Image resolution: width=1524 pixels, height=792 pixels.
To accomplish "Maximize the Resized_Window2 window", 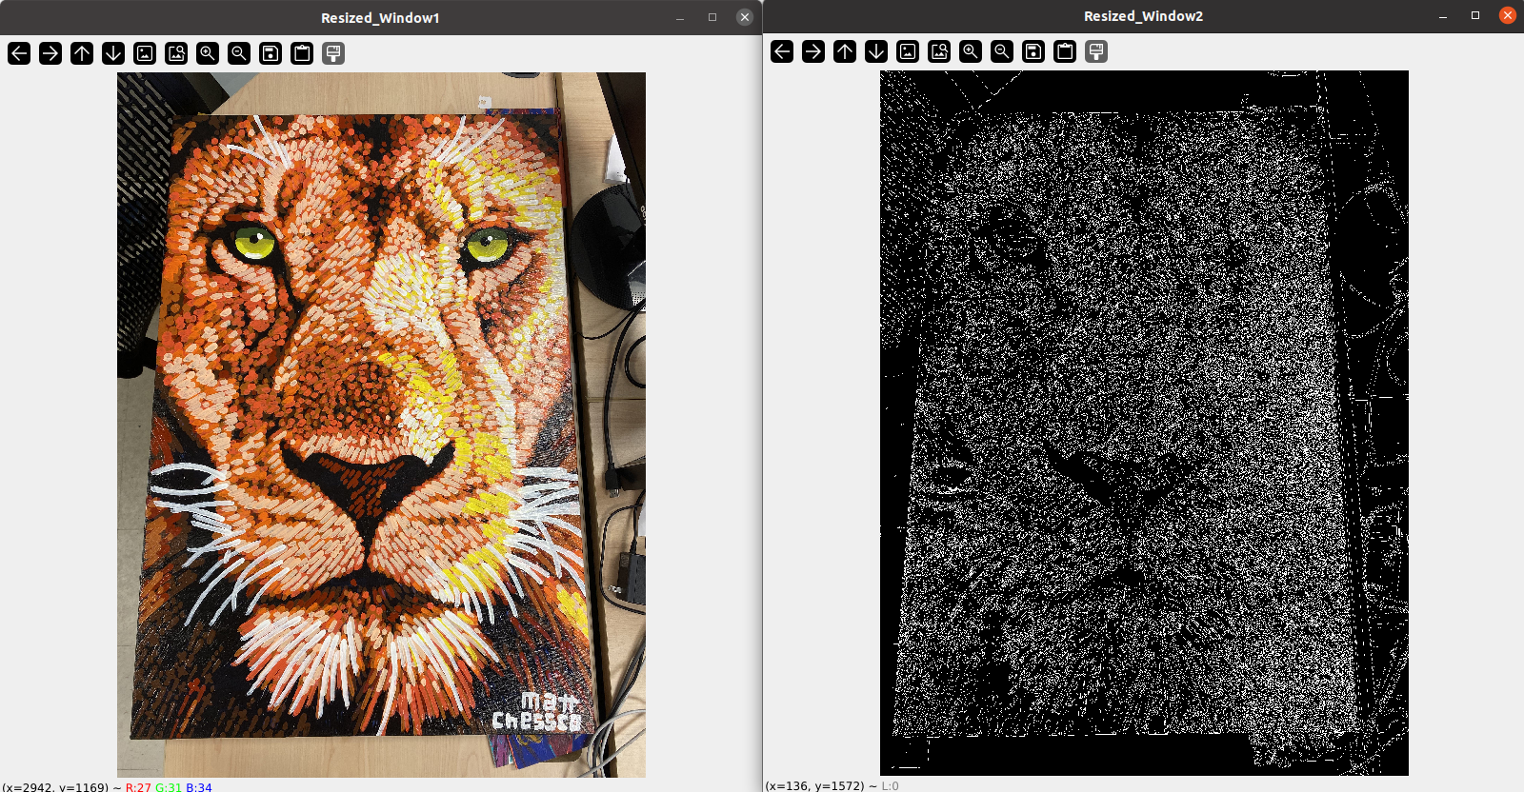I will pos(1475,15).
